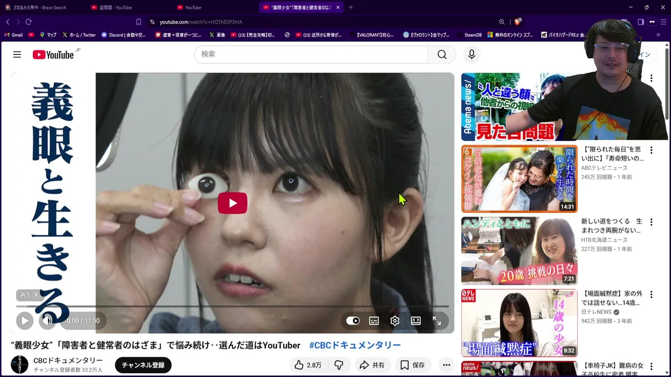
Task: Start voice search with microphone icon
Action: click(x=472, y=54)
